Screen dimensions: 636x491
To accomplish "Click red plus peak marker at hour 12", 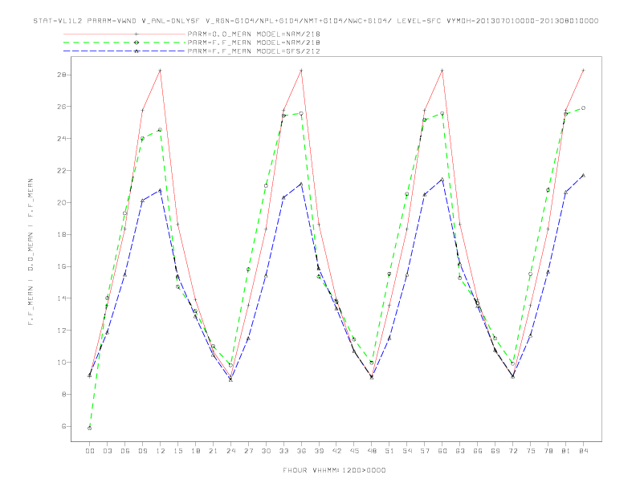I will (x=161, y=71).
